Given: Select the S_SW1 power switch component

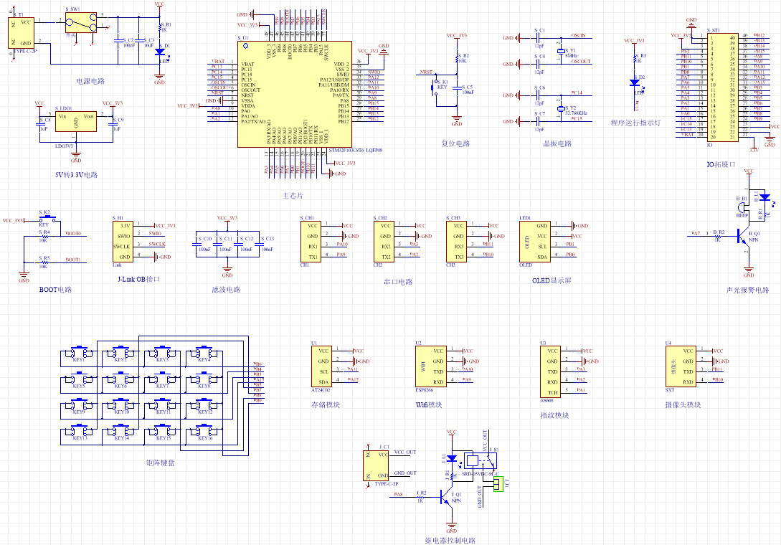Looking at the screenshot, I should [x=81, y=23].
